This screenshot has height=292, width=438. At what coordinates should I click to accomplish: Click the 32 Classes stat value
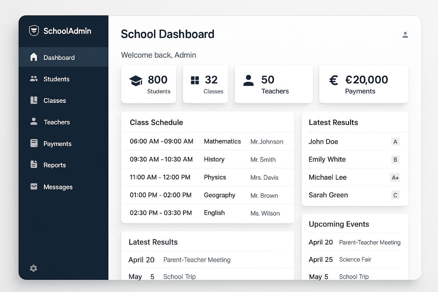point(211,80)
